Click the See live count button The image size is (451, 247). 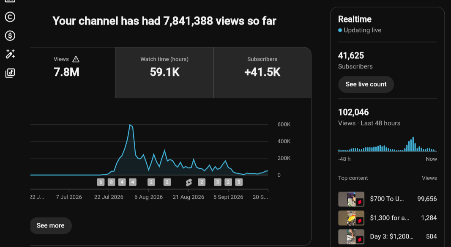click(366, 84)
